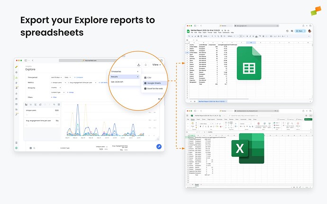Open the Country group by dropdown
The height and width of the screenshot is (204, 327).
pyautogui.click(x=54, y=87)
